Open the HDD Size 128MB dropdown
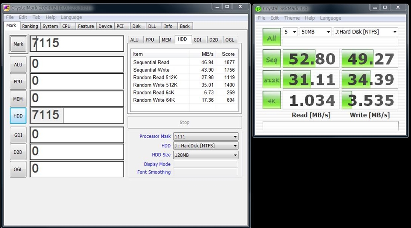The width and height of the screenshot is (411, 228). coord(206,155)
